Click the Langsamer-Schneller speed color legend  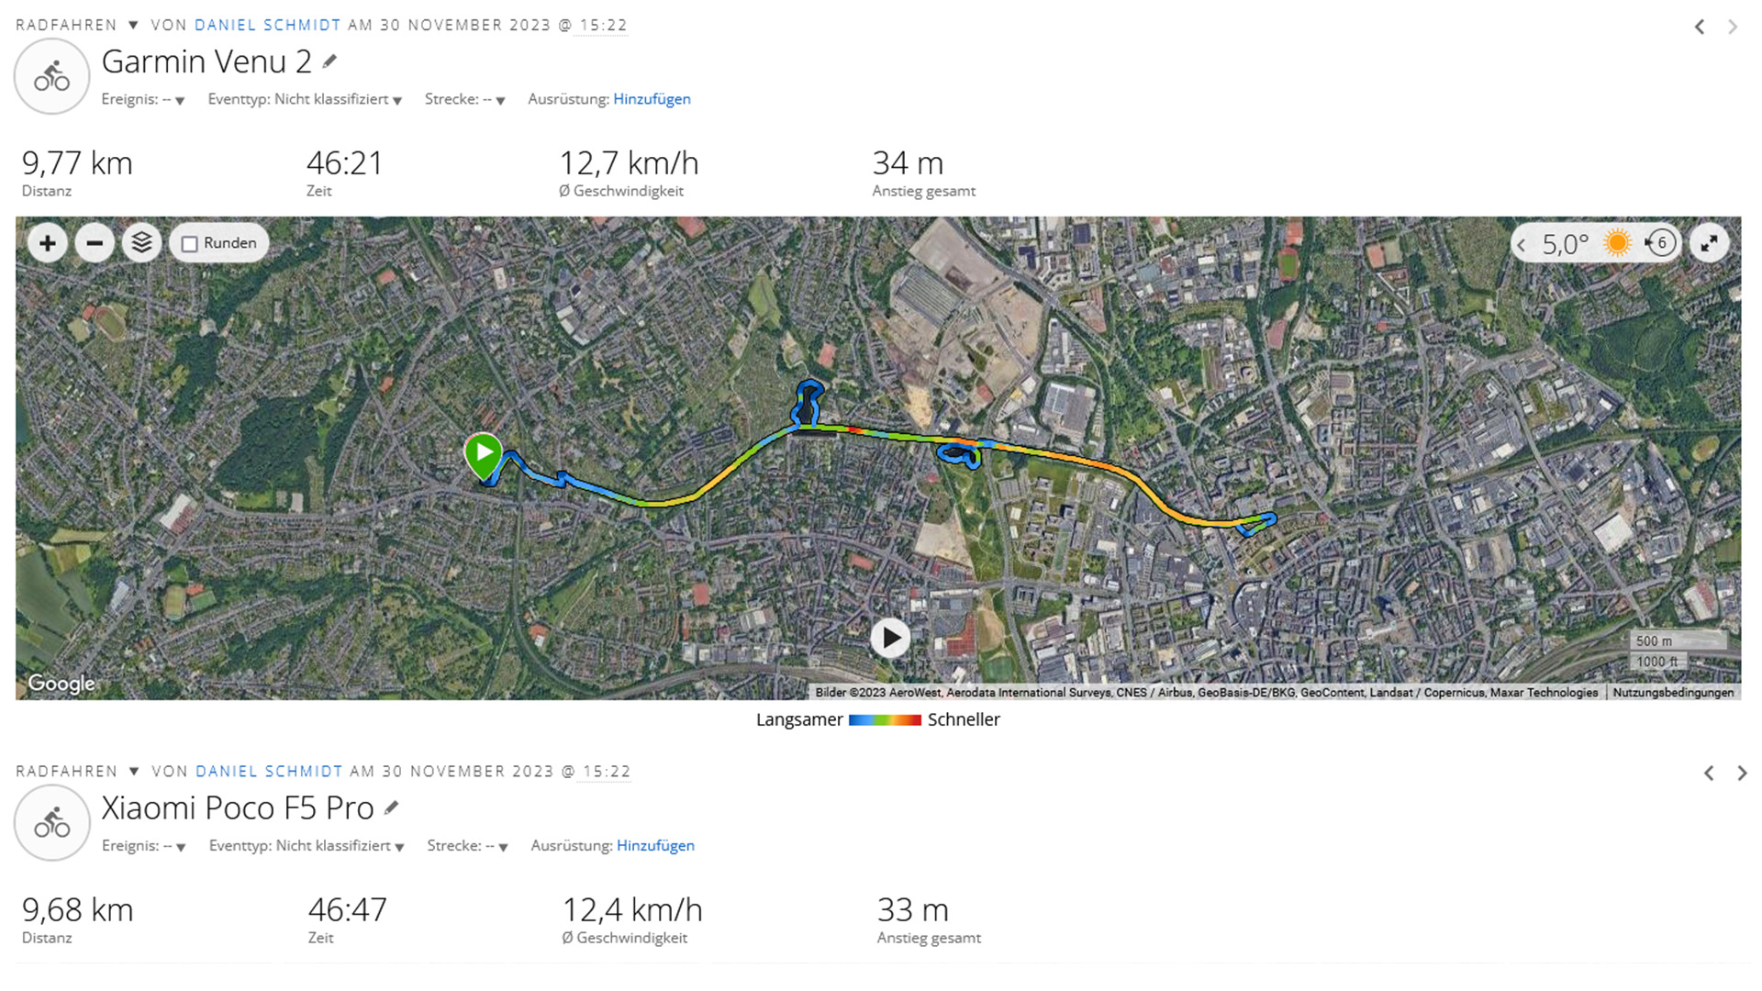[884, 720]
